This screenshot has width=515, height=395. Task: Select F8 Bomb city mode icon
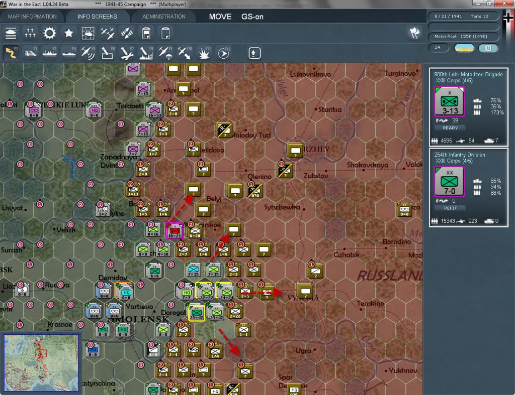pyautogui.click(x=146, y=53)
